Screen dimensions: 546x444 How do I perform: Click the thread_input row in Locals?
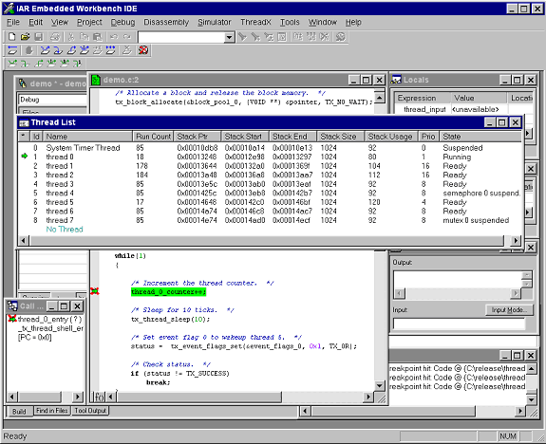[463, 110]
